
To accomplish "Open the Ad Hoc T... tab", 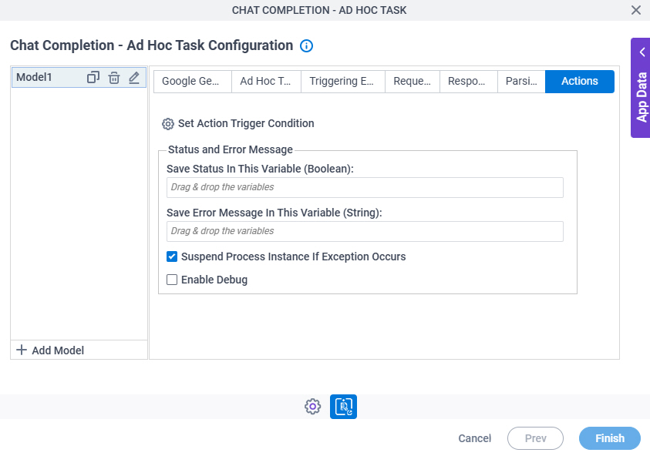I will 266,81.
